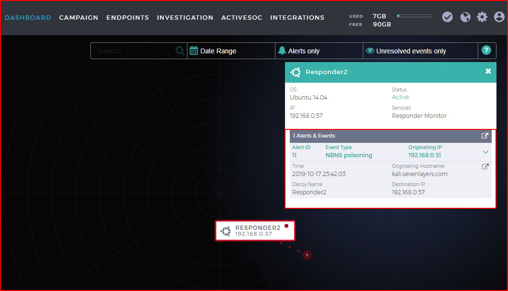Go to the Campaign tab
Screen dimensions: 508x291
(x=78, y=17)
